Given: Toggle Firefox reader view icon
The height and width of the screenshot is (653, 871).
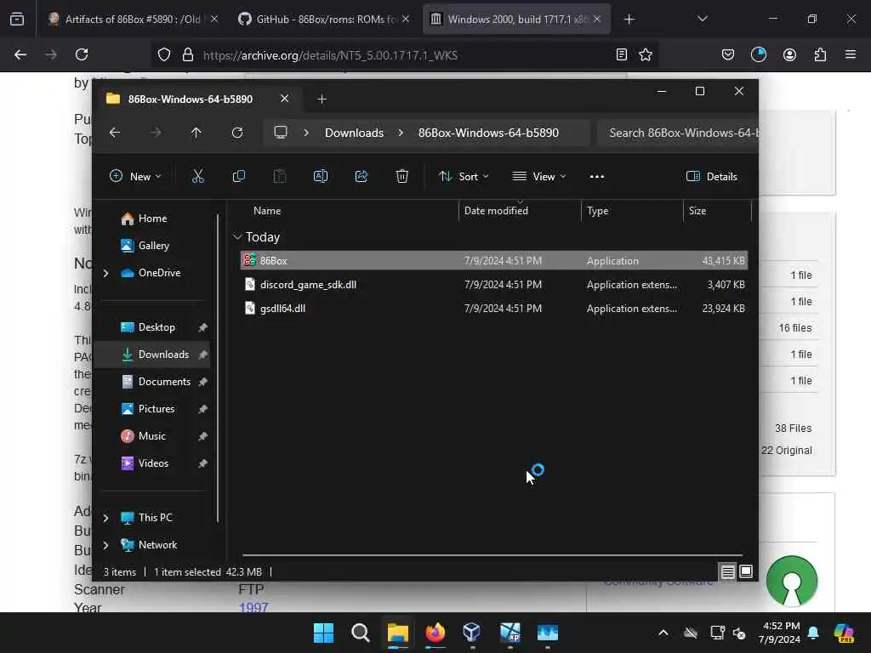Looking at the screenshot, I should point(622,54).
